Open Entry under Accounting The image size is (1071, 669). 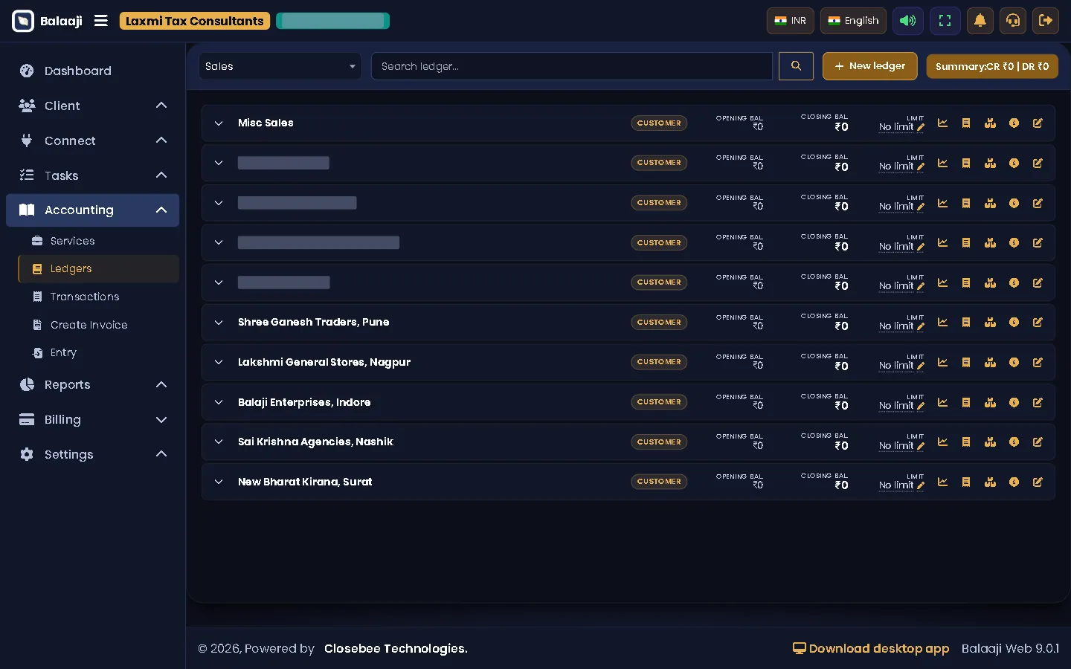98,353
